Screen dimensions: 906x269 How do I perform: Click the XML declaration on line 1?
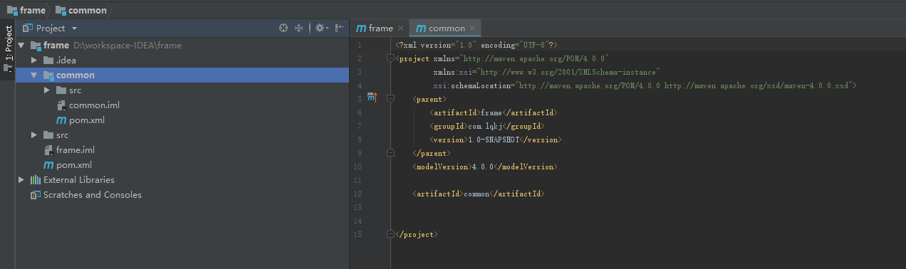tap(477, 45)
